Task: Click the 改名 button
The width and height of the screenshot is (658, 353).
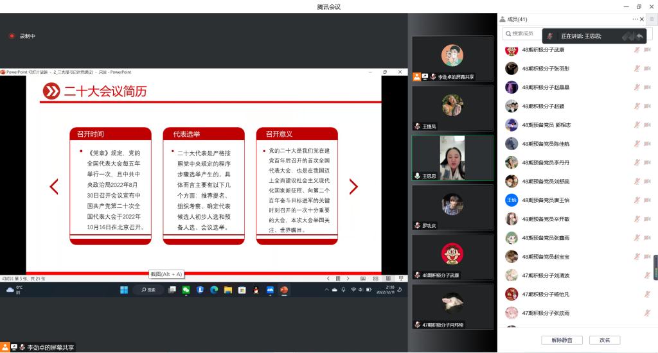Action: [x=604, y=340]
